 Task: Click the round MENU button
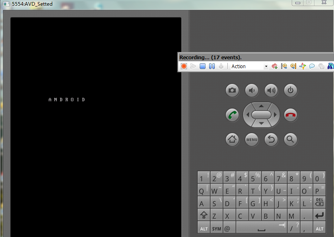[x=252, y=140]
